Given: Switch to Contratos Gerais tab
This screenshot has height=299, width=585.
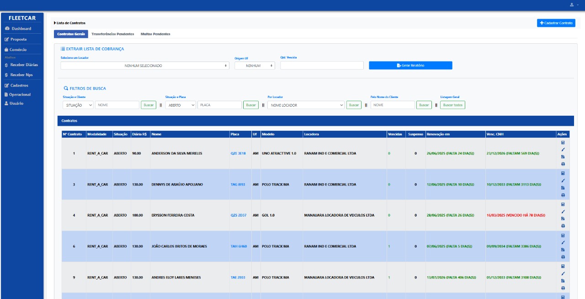Looking at the screenshot, I should tap(71, 34).
